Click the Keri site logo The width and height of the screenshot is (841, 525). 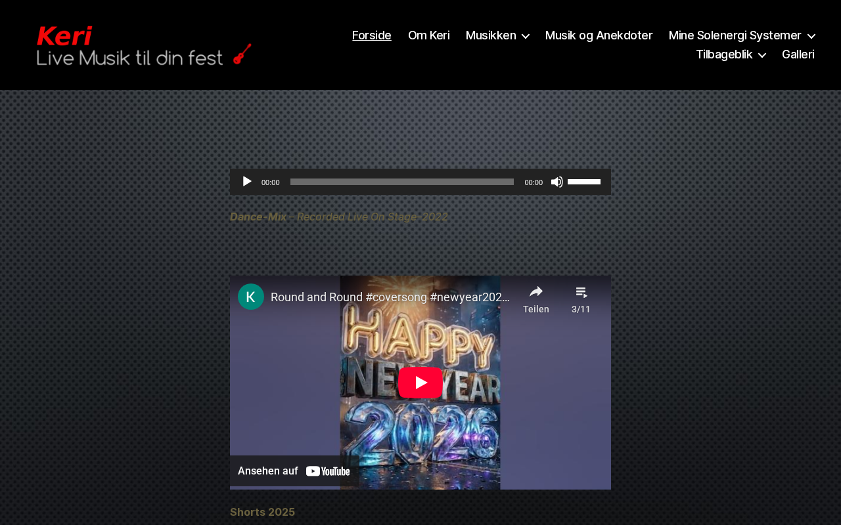144,45
